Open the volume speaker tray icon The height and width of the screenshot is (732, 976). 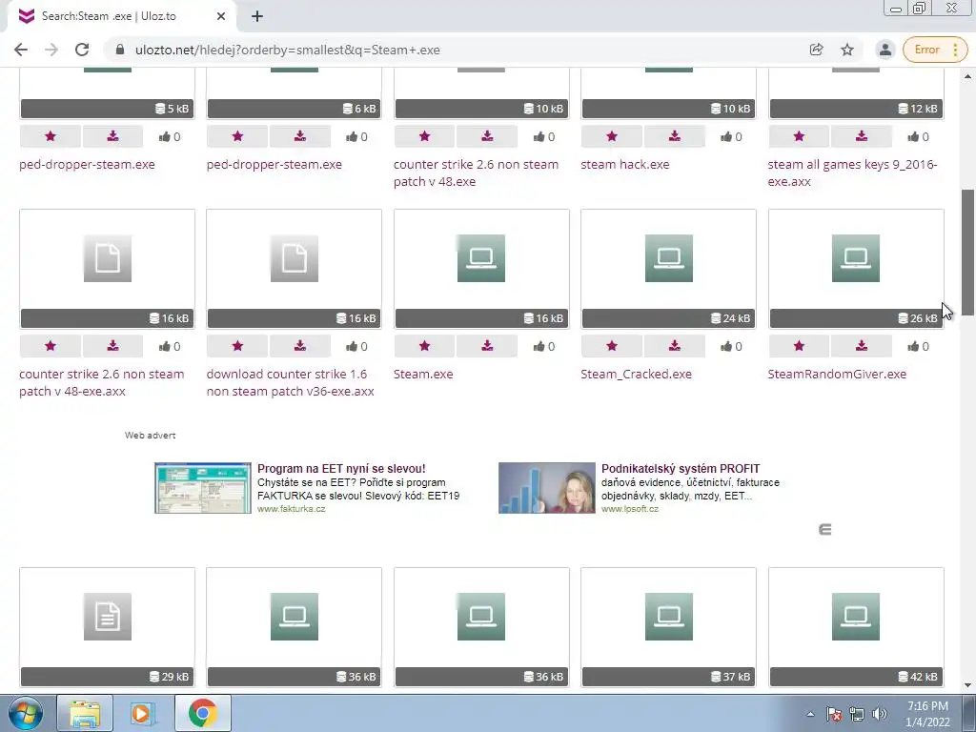(x=880, y=715)
